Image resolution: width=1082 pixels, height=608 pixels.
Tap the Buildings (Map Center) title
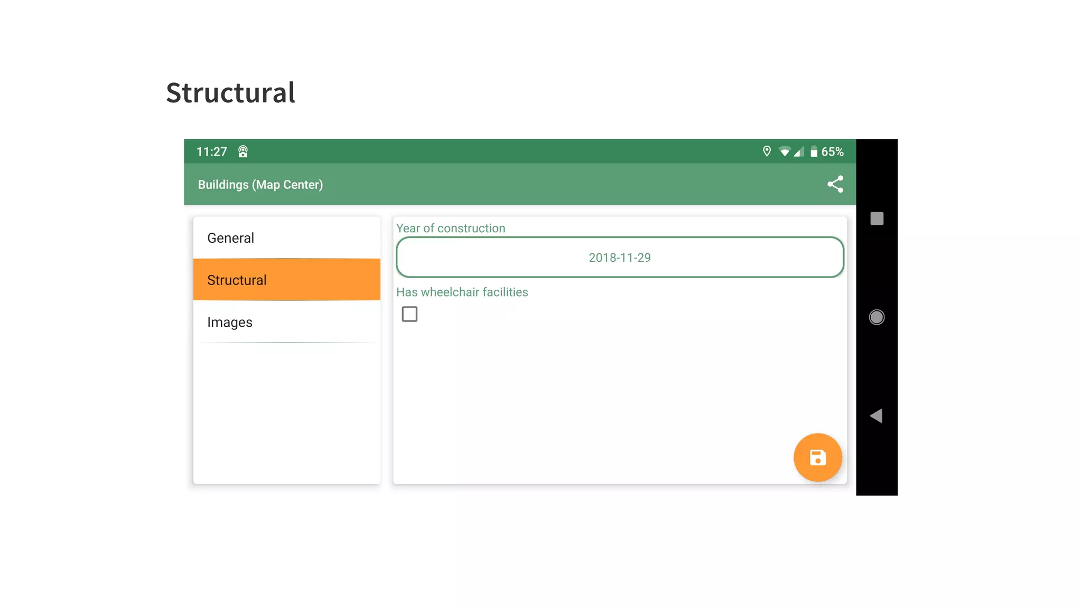pyautogui.click(x=260, y=185)
